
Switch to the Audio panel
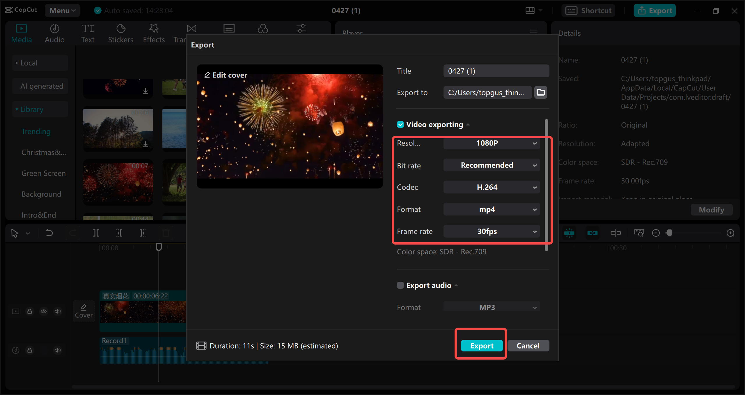pyautogui.click(x=54, y=33)
